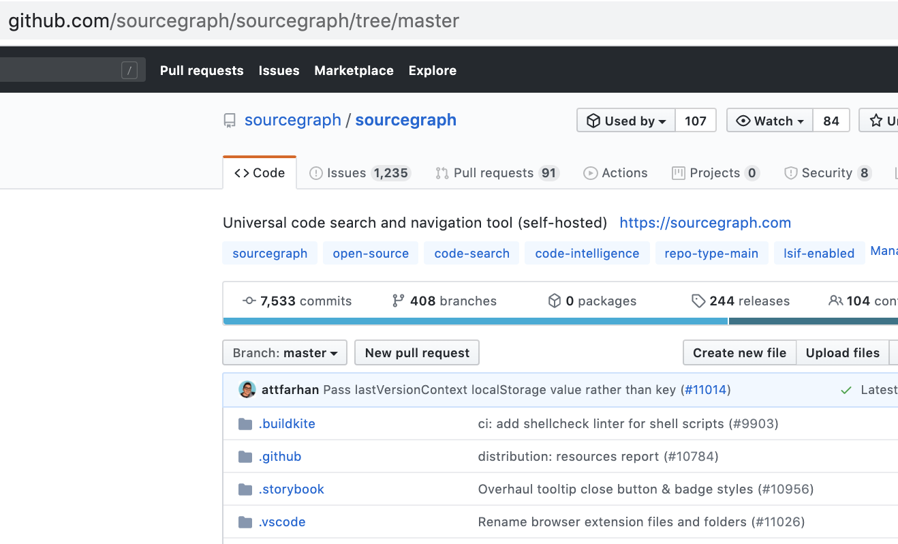Click the commits icon beside 7,533
The image size is (898, 544).
click(x=249, y=301)
